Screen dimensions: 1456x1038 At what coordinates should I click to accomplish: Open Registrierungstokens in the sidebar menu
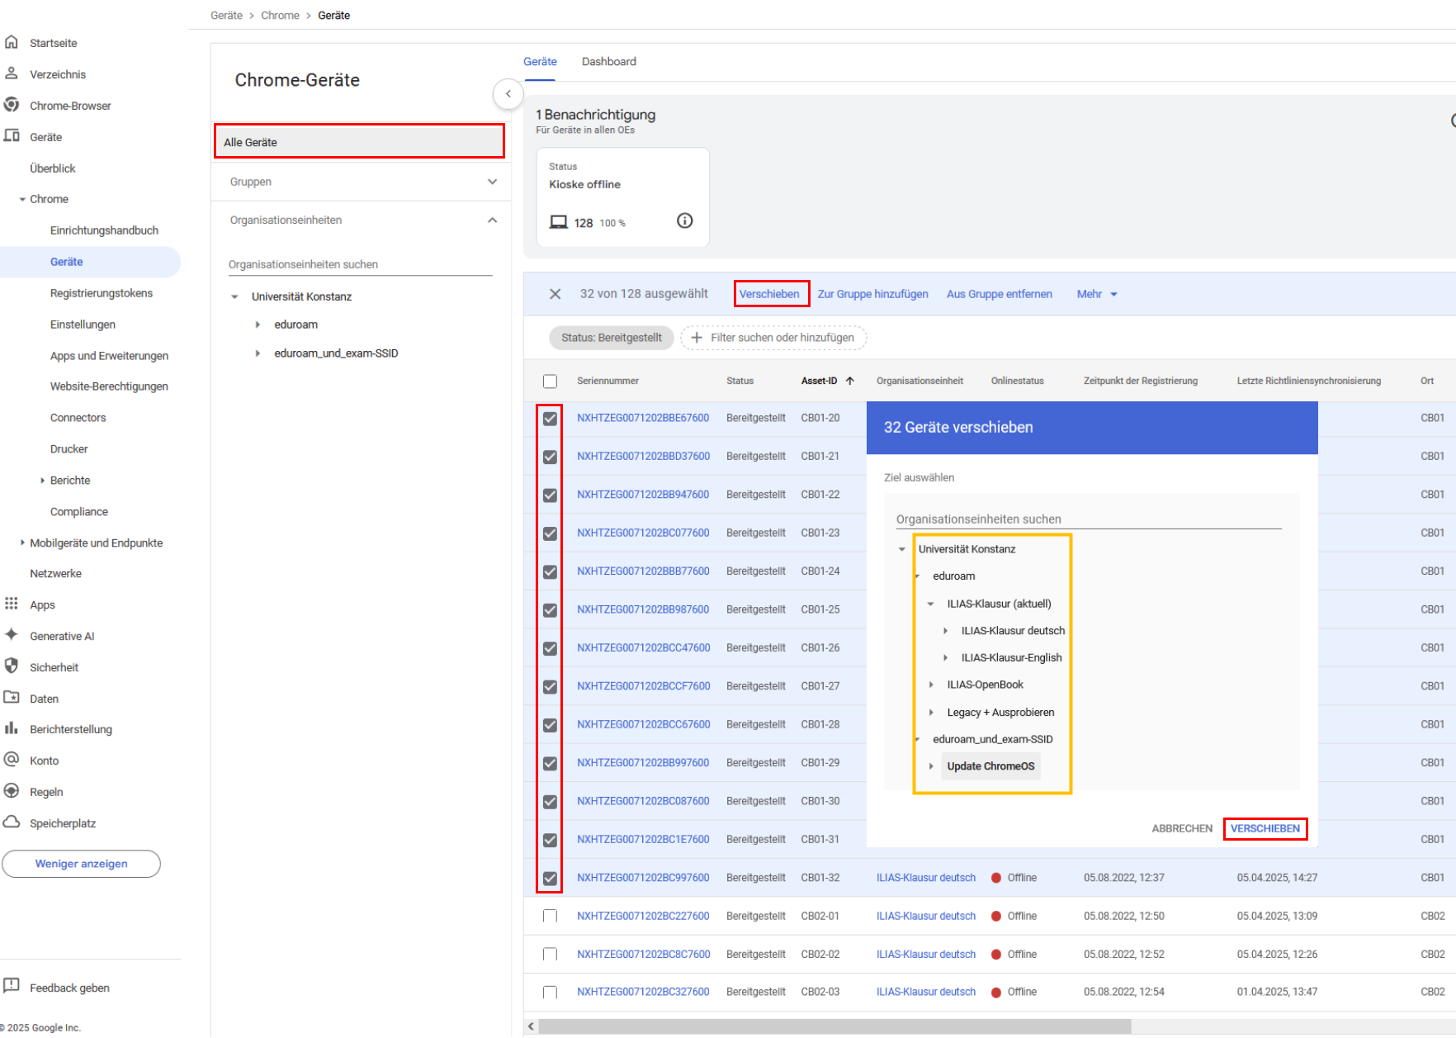point(101,293)
